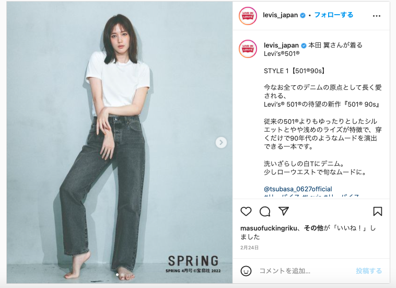Image resolution: width=396 pixels, height=288 pixels.
Task: Open the three-dot more options menu
Action: (376, 16)
